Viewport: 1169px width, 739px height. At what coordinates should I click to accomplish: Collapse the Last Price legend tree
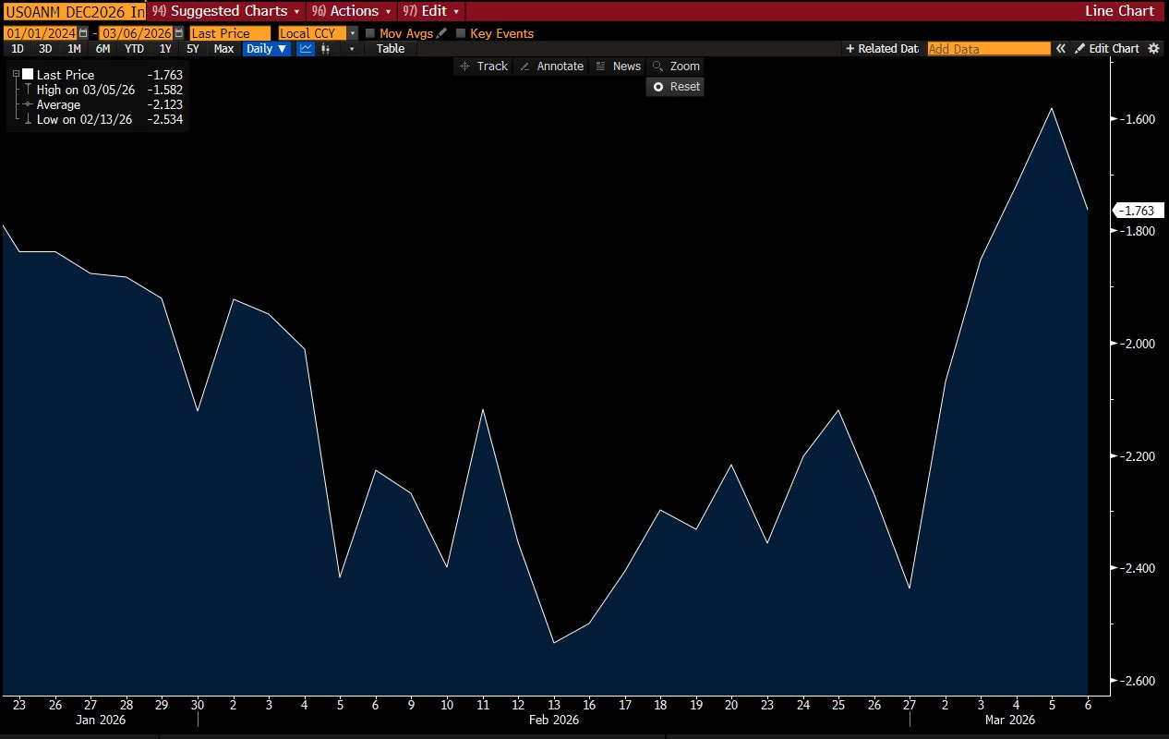16,75
